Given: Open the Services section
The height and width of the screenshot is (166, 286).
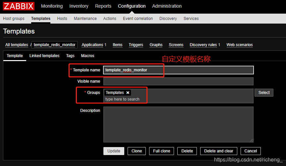Looking at the screenshot, I should tap(191, 19).
